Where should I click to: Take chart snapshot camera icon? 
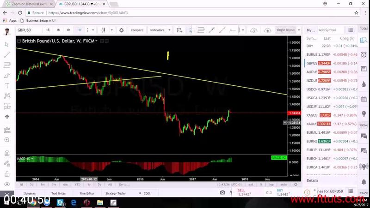[222, 193]
